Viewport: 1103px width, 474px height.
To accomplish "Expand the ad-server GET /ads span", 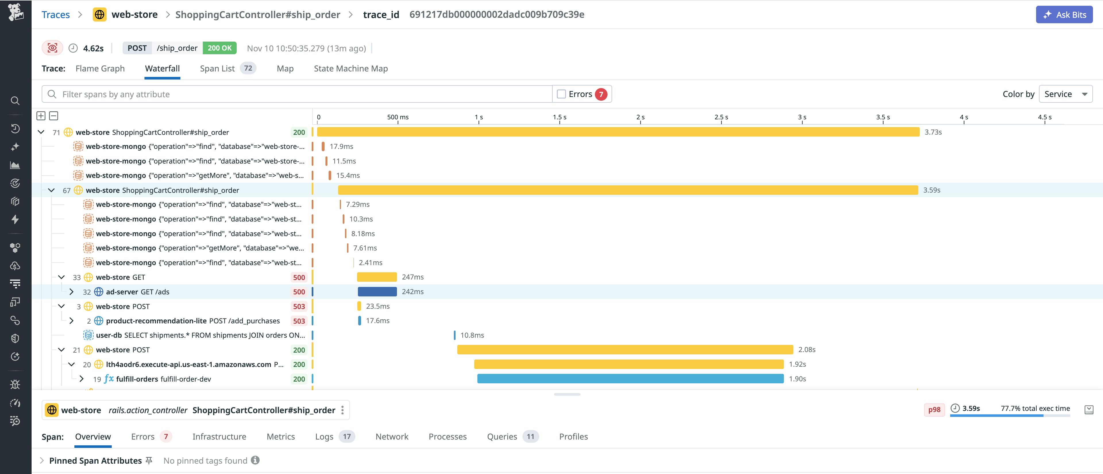I will (x=72, y=292).
